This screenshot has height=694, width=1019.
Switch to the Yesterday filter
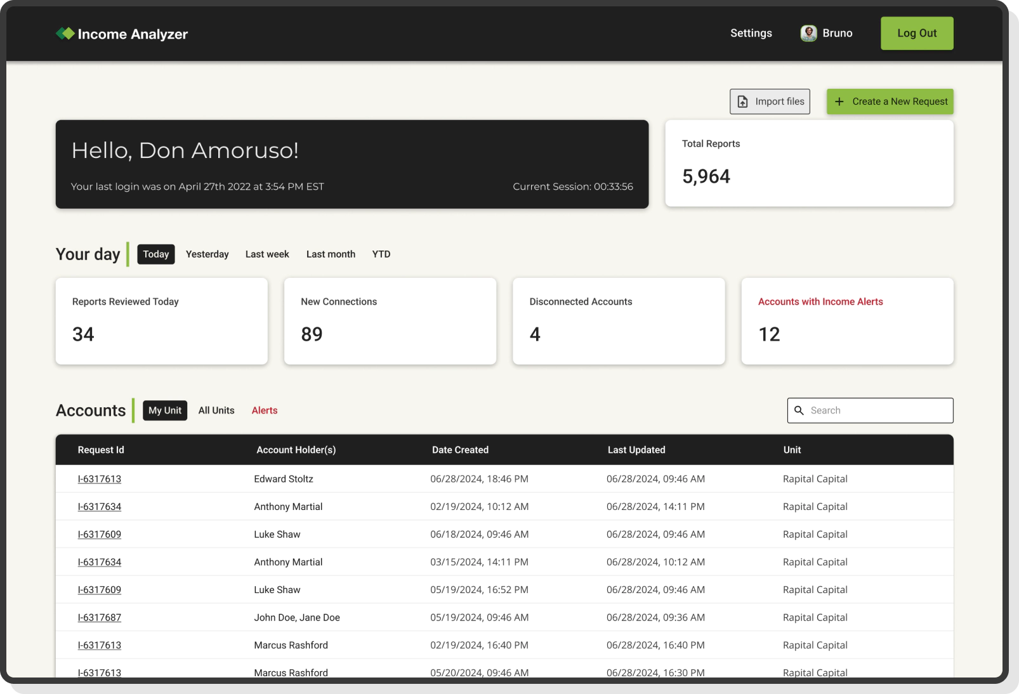pos(207,254)
